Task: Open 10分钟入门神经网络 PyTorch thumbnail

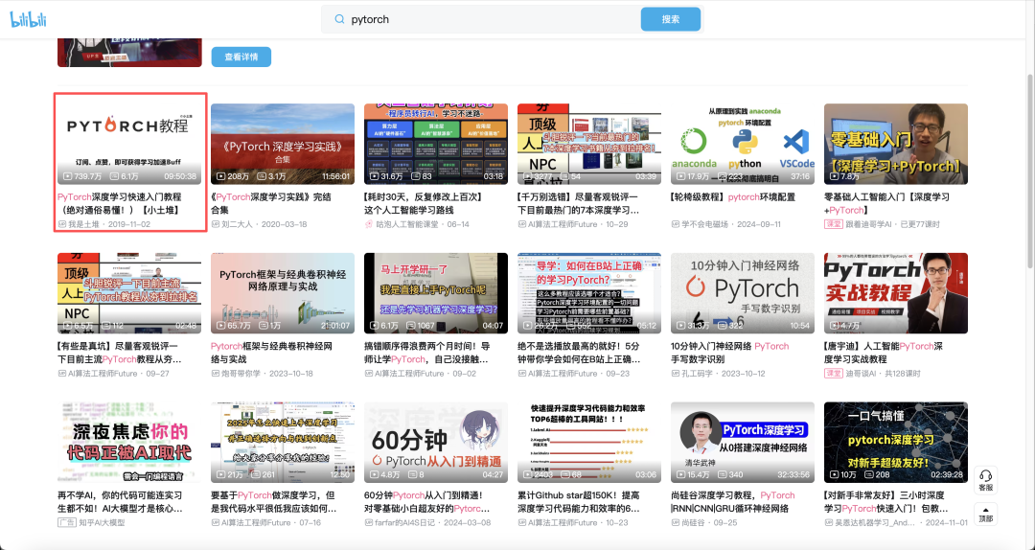Action: point(743,293)
